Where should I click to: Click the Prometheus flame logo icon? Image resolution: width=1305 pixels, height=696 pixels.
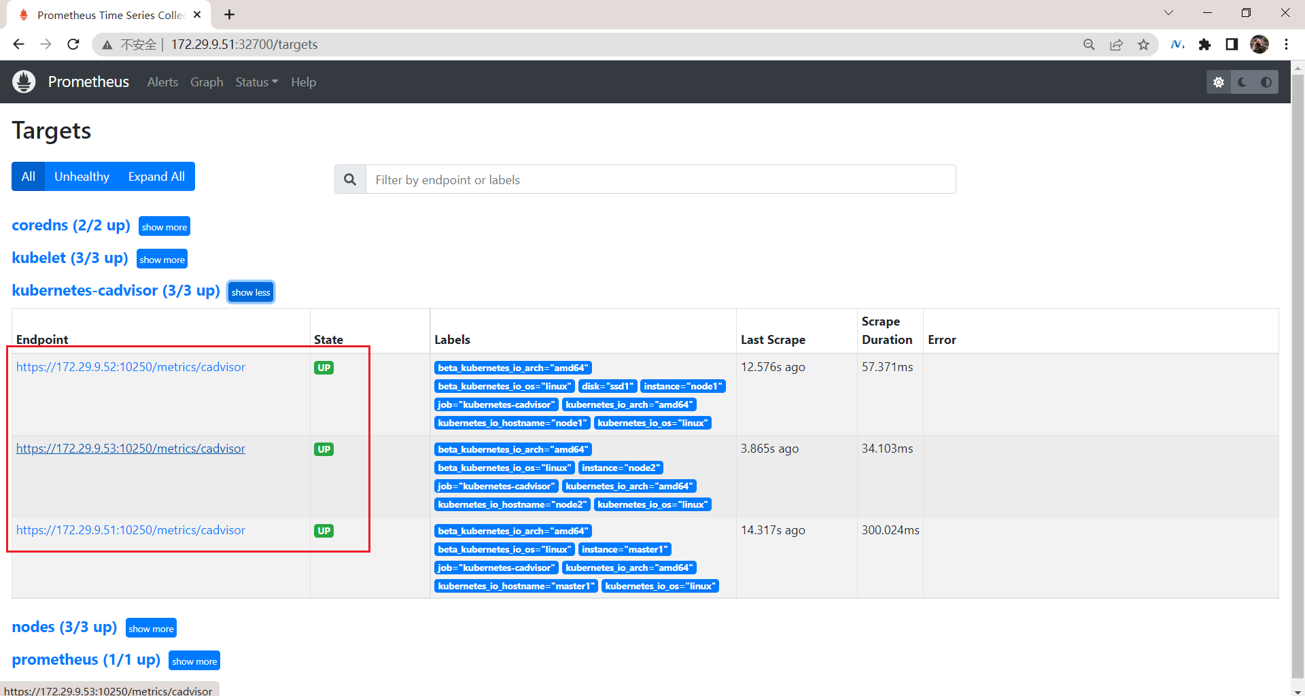(x=24, y=82)
